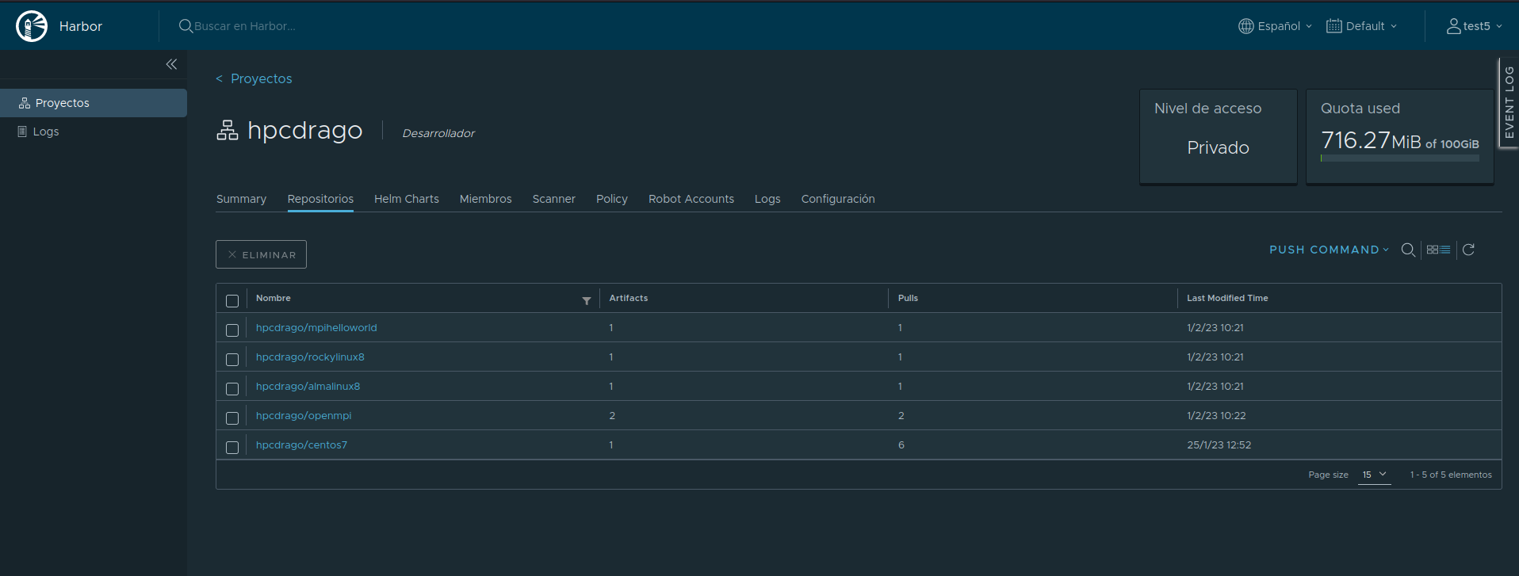The width and height of the screenshot is (1519, 576).
Task: Click the Desarrollador role label
Action: (x=438, y=133)
